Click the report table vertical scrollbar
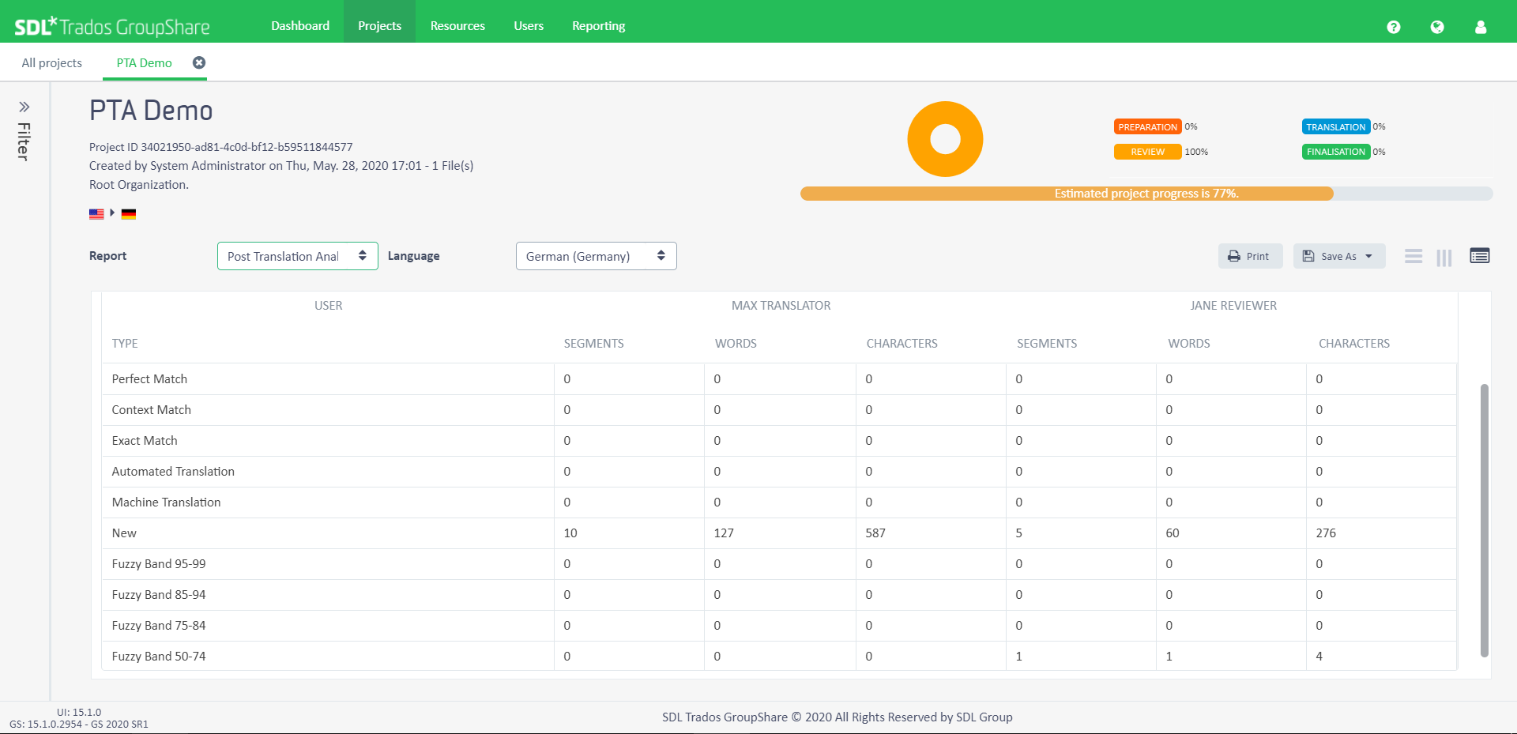The height and width of the screenshot is (734, 1517). pyautogui.click(x=1484, y=520)
